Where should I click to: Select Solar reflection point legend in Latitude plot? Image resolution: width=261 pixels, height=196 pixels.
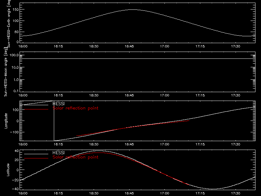[x=75, y=157]
